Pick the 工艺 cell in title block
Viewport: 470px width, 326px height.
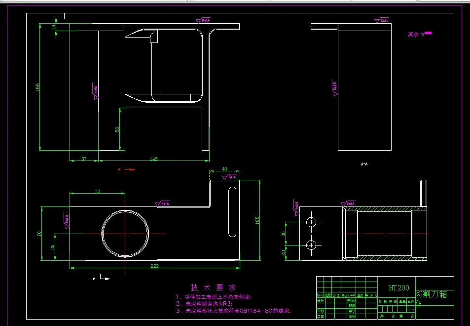point(321,317)
